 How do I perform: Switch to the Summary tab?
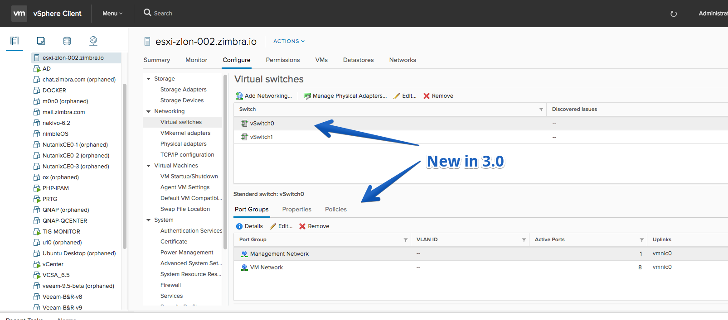click(157, 60)
